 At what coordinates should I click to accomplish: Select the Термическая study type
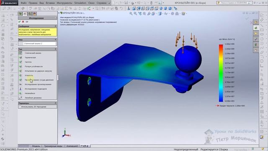30,57
